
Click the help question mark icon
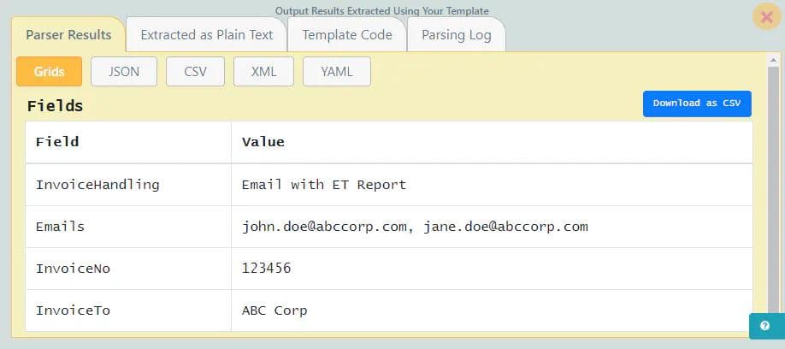764,326
